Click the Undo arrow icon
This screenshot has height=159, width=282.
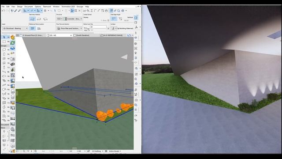point(4,11)
